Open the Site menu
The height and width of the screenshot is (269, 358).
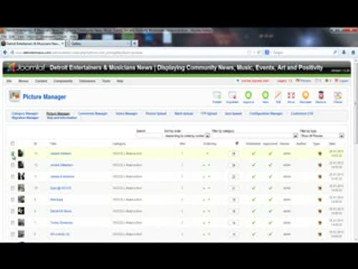tap(9, 81)
